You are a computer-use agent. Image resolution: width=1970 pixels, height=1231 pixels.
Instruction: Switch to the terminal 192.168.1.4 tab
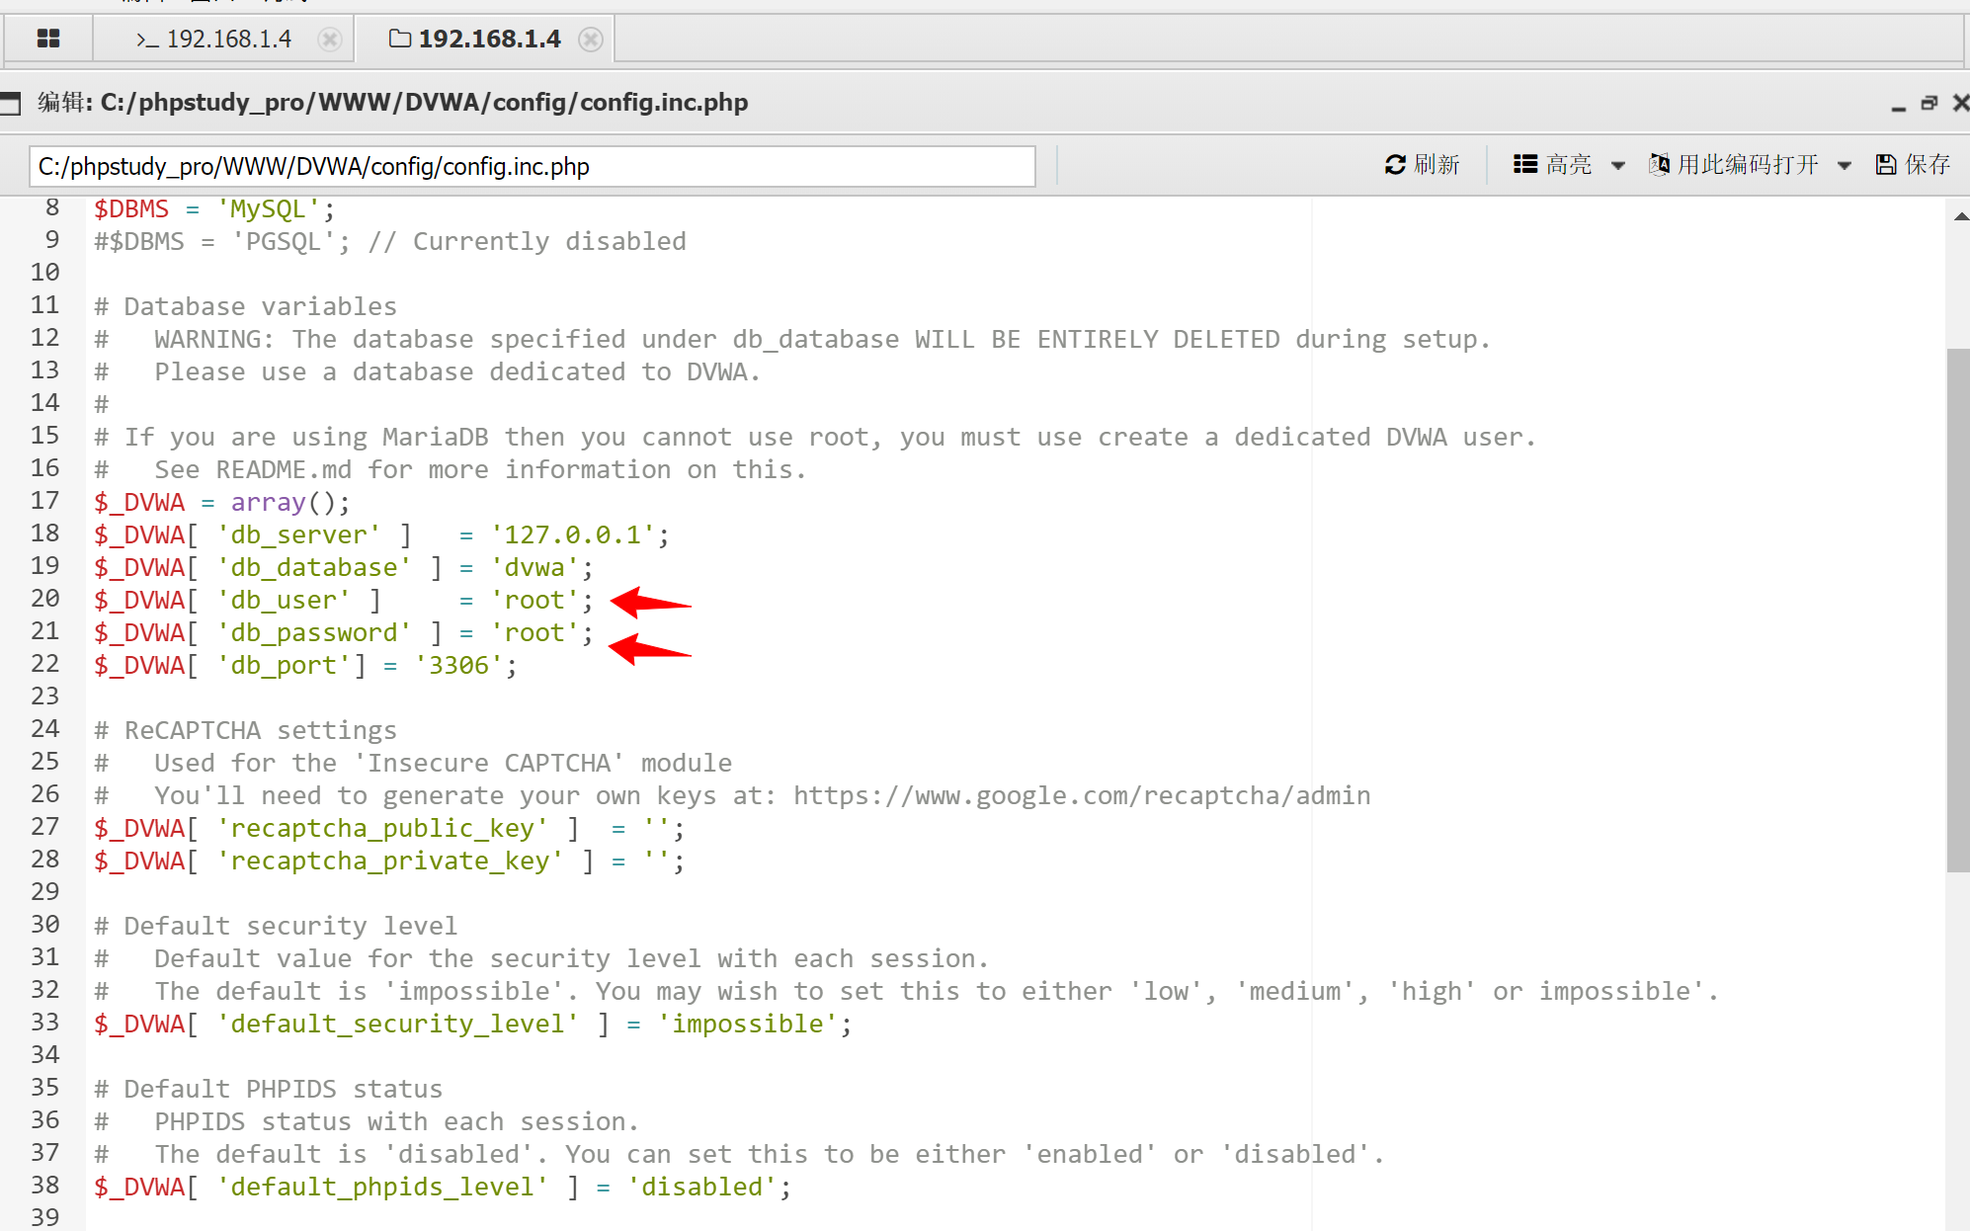(x=215, y=39)
